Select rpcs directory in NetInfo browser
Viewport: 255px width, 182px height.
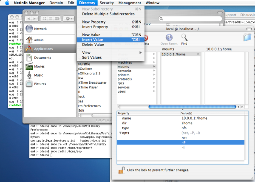pyautogui.click(x=136, y=83)
